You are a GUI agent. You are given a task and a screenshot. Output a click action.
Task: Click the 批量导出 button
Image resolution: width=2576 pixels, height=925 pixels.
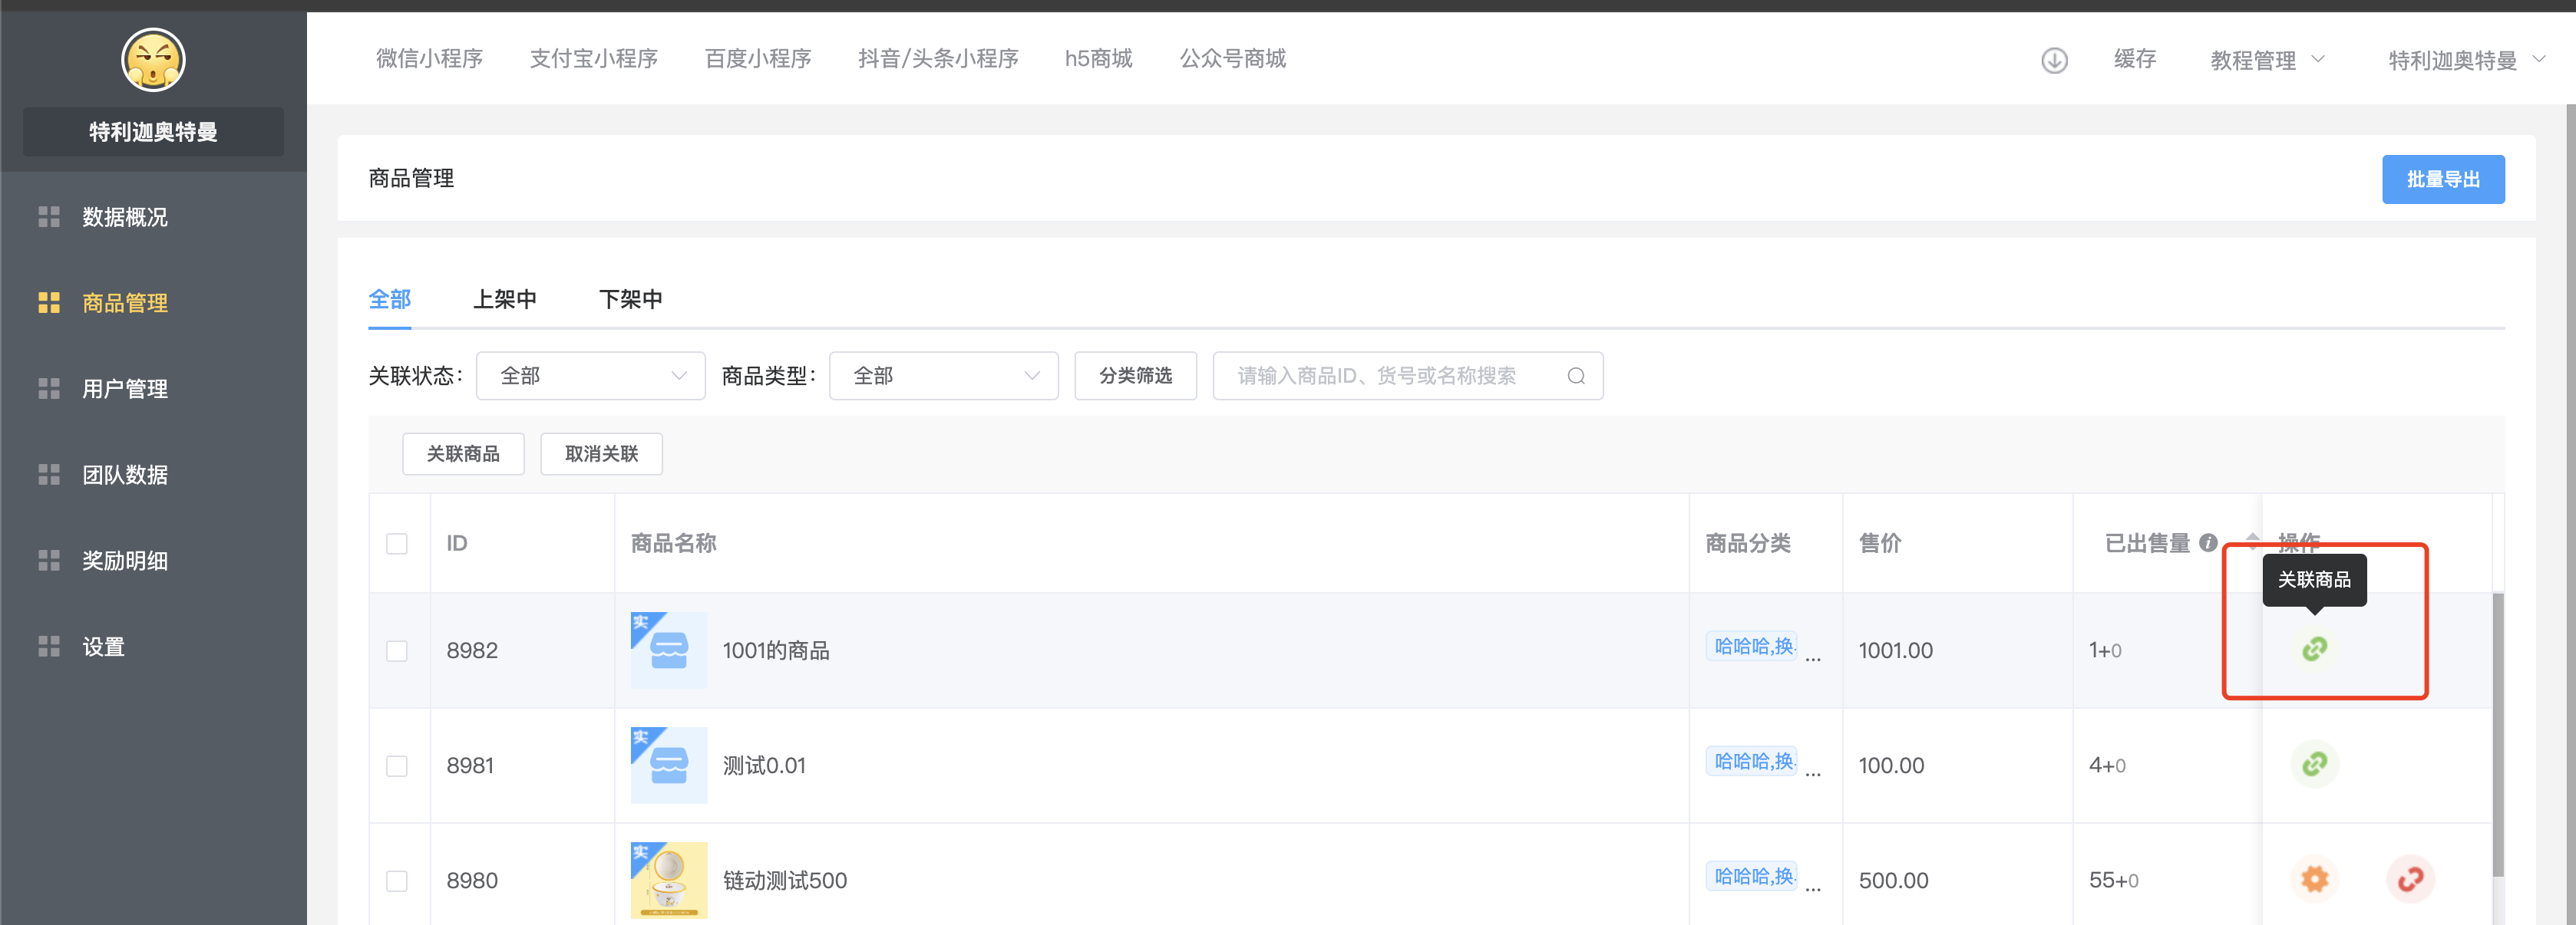(x=2442, y=179)
